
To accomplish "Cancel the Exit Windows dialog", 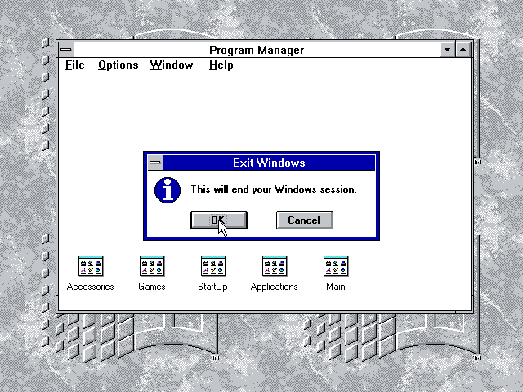I will click(304, 220).
